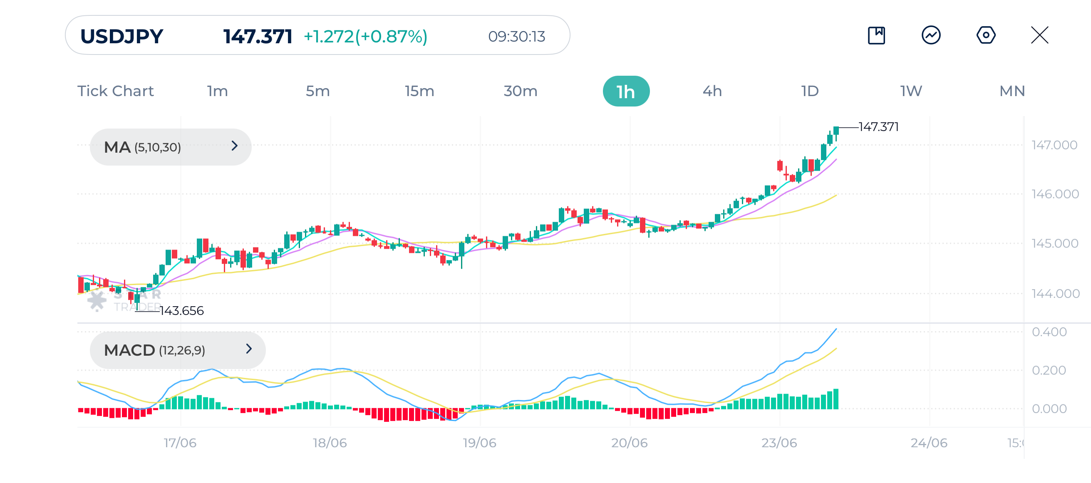This screenshot has height=483, width=1091.
Task: Open chart settings hexagon icon
Action: [986, 35]
